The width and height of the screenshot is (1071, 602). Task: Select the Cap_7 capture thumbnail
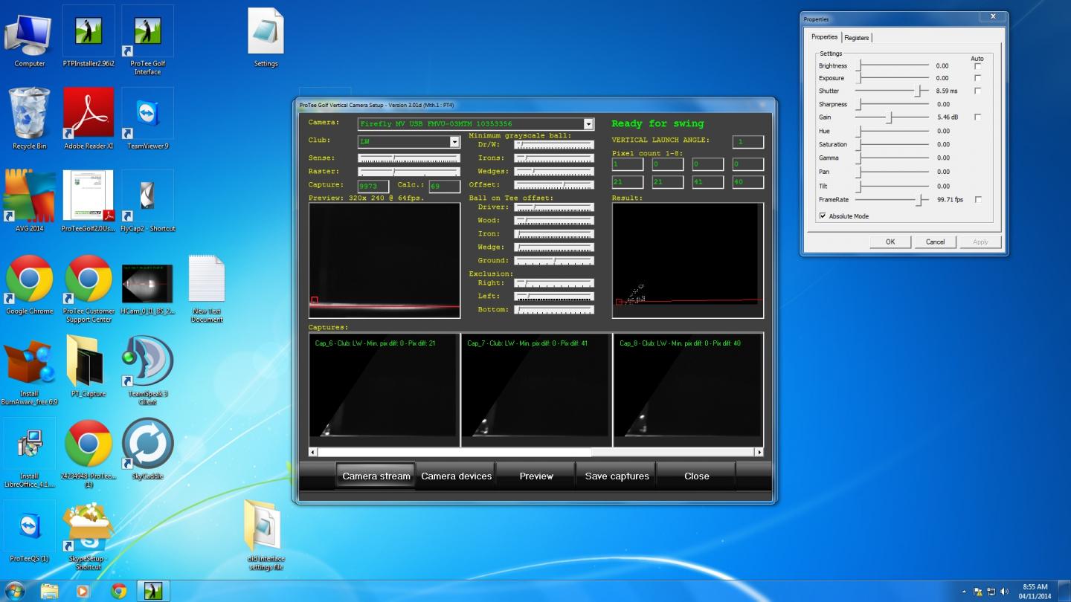tap(536, 390)
